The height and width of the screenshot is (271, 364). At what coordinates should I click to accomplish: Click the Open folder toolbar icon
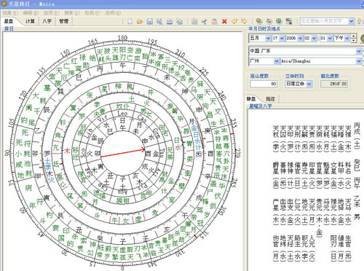point(140,21)
